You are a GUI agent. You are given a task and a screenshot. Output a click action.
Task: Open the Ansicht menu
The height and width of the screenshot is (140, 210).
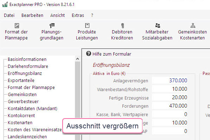57,15
